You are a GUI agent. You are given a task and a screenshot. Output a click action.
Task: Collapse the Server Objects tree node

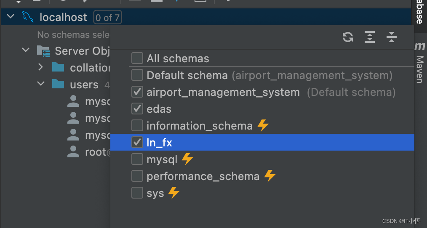coord(26,50)
